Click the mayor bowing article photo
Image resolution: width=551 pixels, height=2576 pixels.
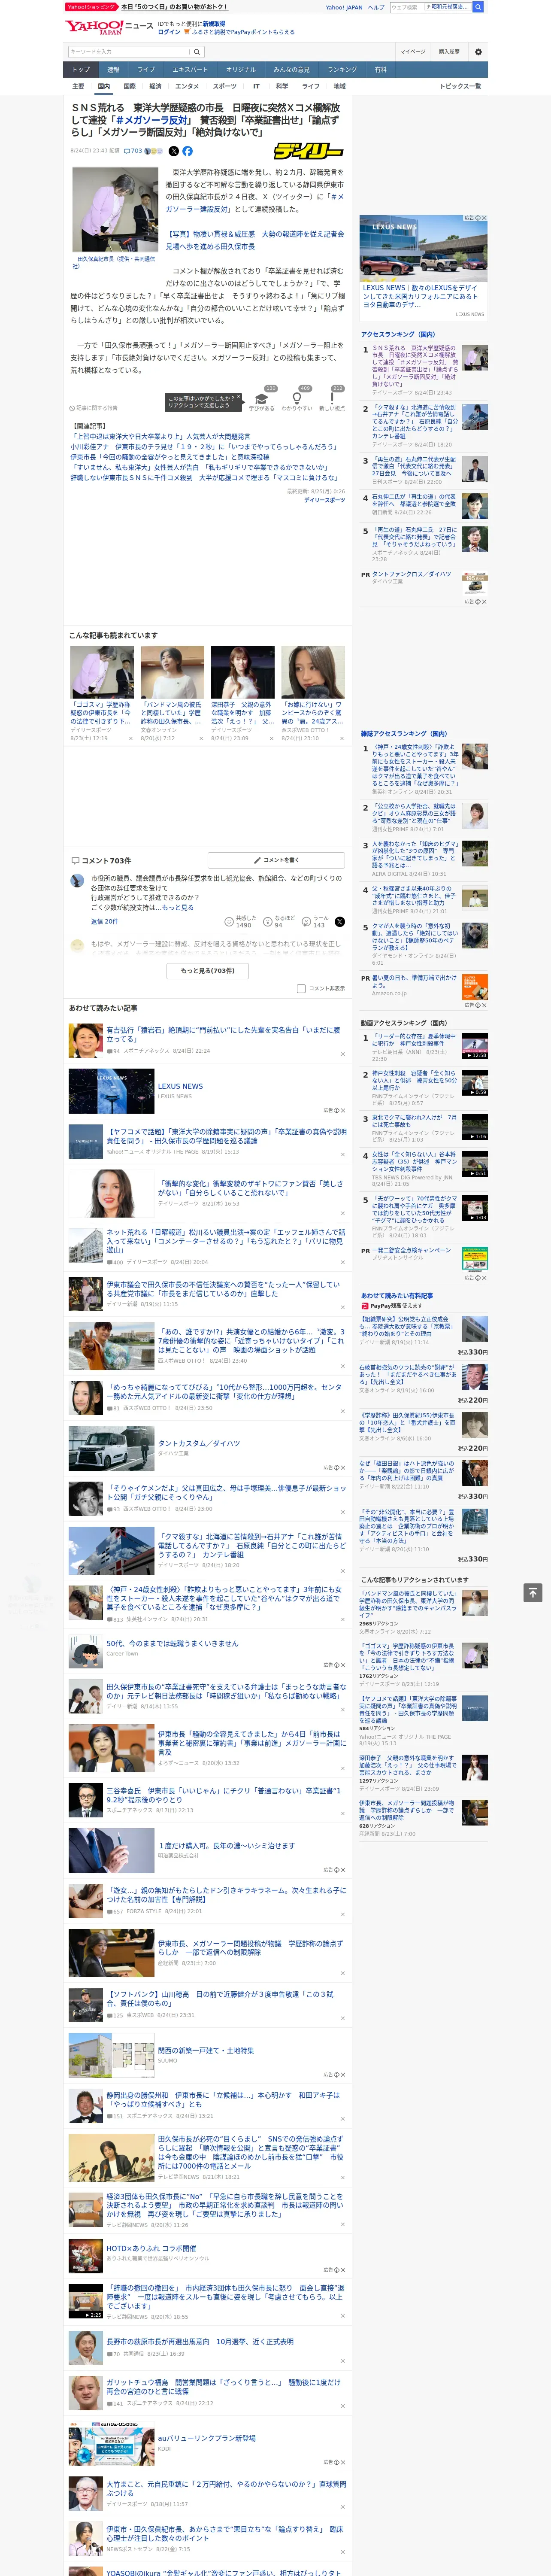point(115,209)
